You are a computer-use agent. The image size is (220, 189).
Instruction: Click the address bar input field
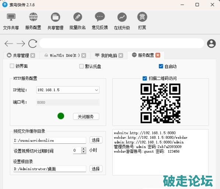click(x=122, y=43)
